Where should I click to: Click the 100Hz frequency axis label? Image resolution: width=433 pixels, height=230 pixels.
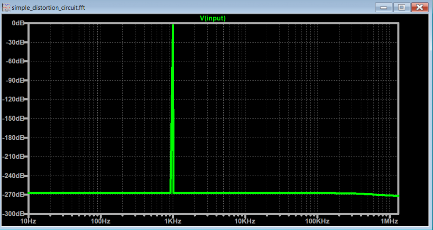[100, 221]
